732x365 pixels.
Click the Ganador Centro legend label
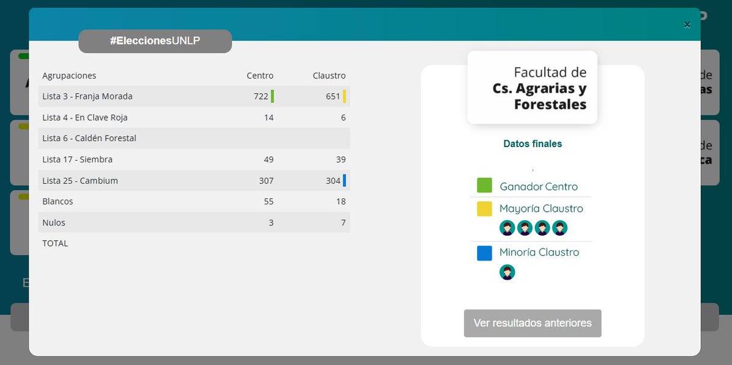point(539,186)
